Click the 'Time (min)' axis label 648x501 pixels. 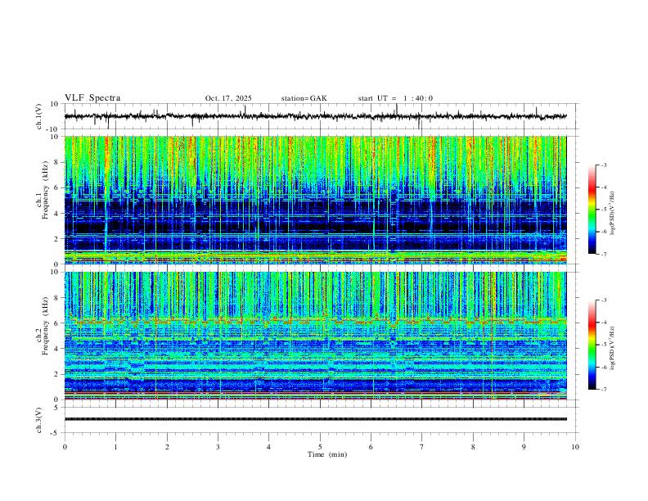327,454
